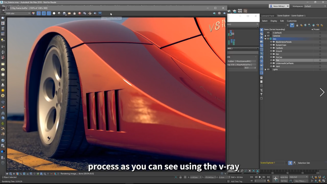Toggle the blue channel in frame buffer

pyautogui.click(x=49, y=13)
